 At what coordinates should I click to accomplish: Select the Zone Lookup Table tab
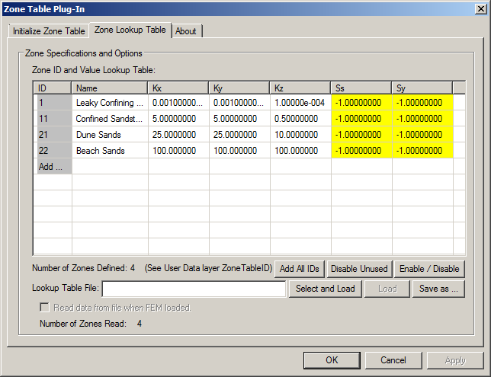point(130,30)
